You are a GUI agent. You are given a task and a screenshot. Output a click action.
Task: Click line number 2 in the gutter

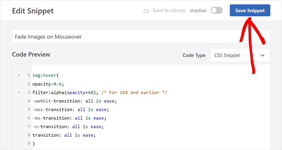coord(29,84)
